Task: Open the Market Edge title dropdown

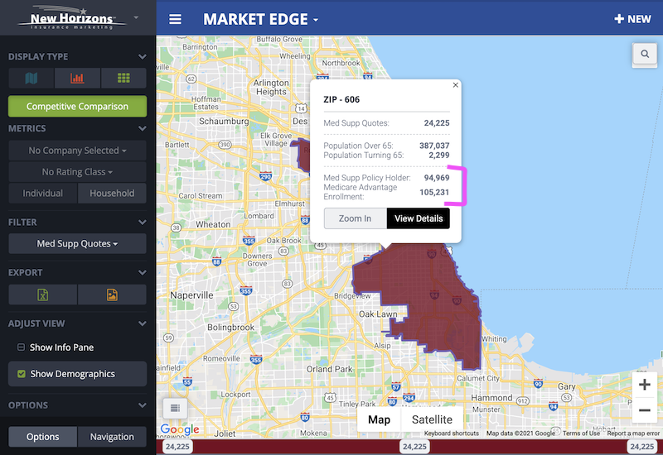Action: click(x=260, y=19)
